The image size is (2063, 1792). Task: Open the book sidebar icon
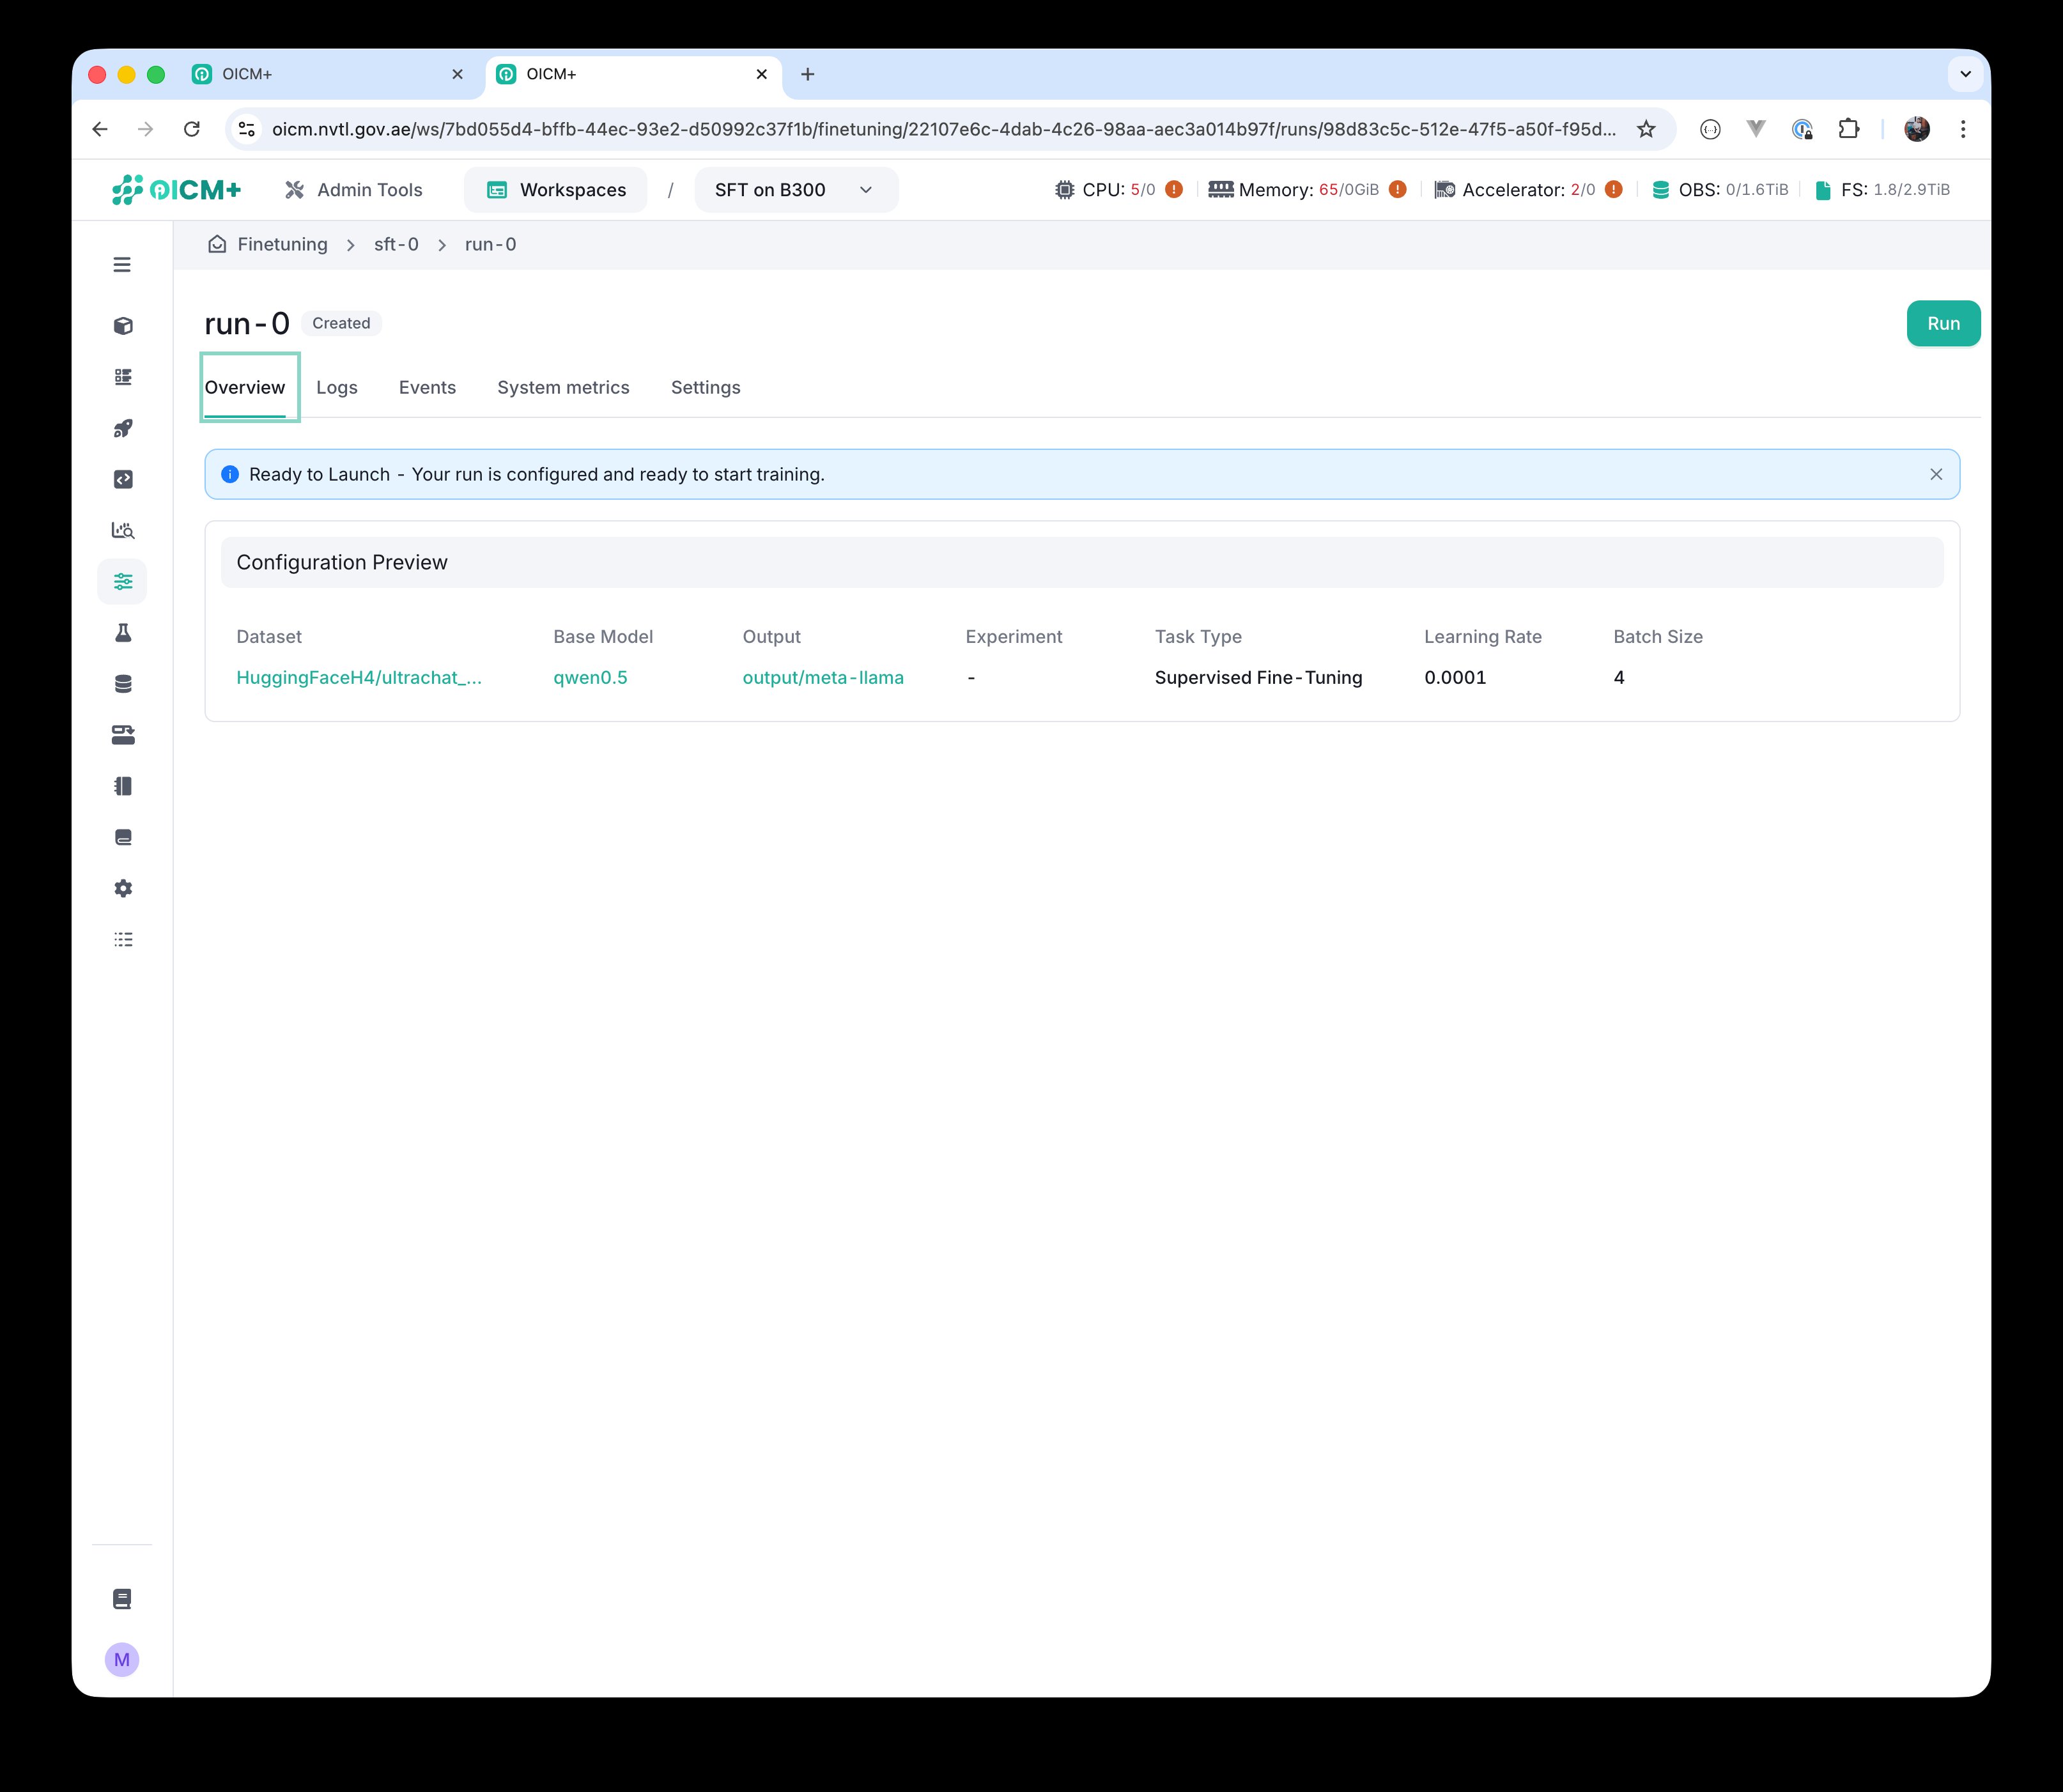click(x=123, y=837)
